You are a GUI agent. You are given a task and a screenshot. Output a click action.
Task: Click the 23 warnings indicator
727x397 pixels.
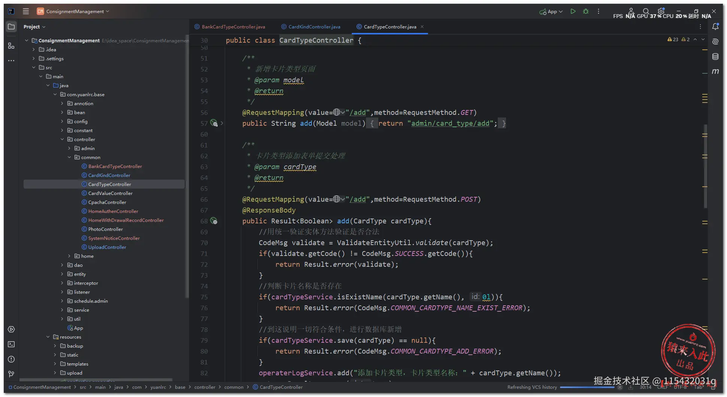pos(673,39)
